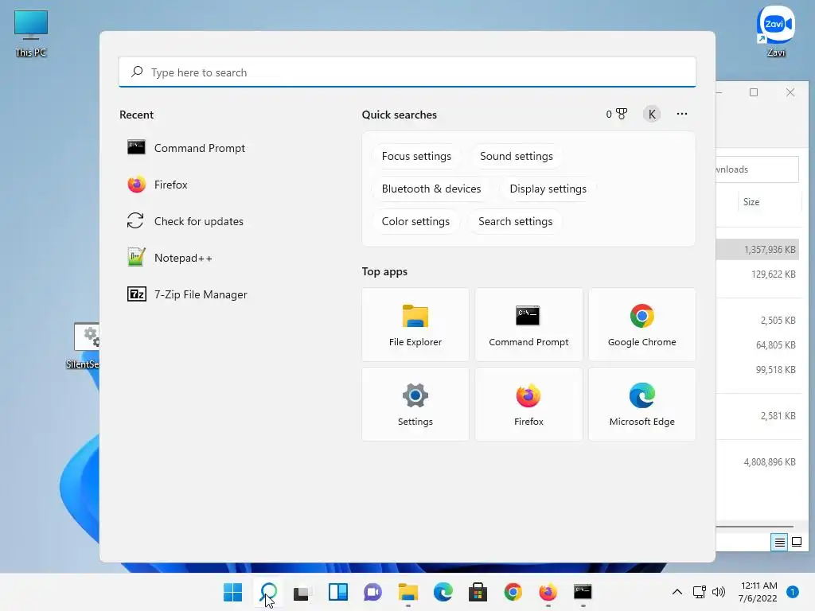The height and width of the screenshot is (611, 815).
Task: Open Microsoft Store from the taskbar
Action: (x=478, y=592)
